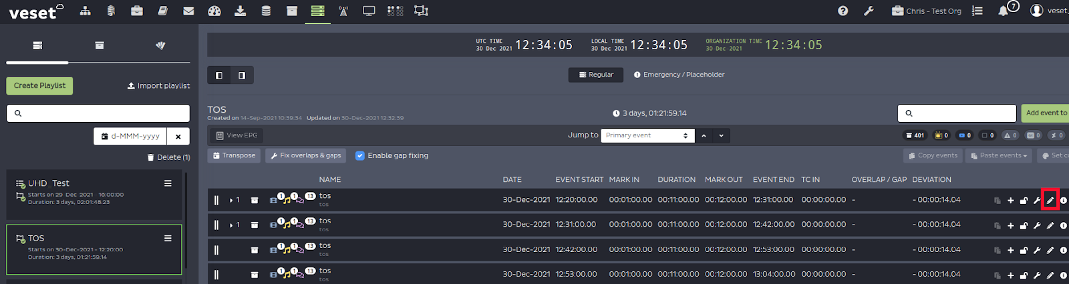This screenshot has height=284, width=1069.
Task: Open the Primary event Jump to dropdown
Action: pyautogui.click(x=647, y=135)
